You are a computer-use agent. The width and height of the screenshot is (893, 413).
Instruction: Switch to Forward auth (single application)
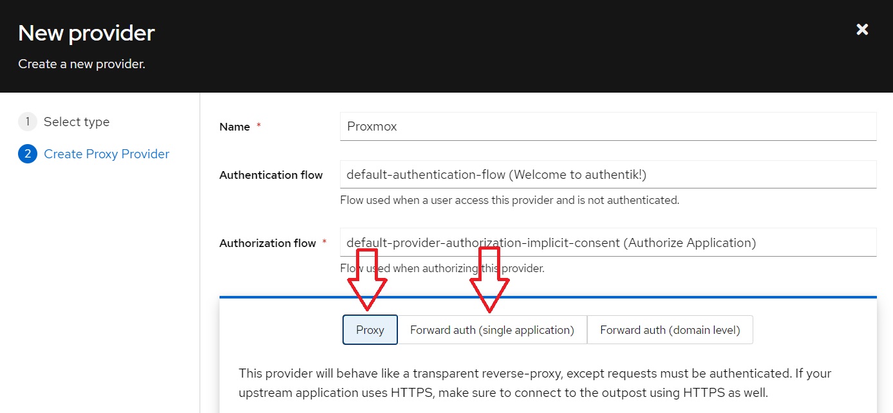coord(492,330)
